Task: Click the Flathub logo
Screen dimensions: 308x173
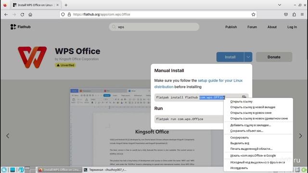Action: [20, 27]
